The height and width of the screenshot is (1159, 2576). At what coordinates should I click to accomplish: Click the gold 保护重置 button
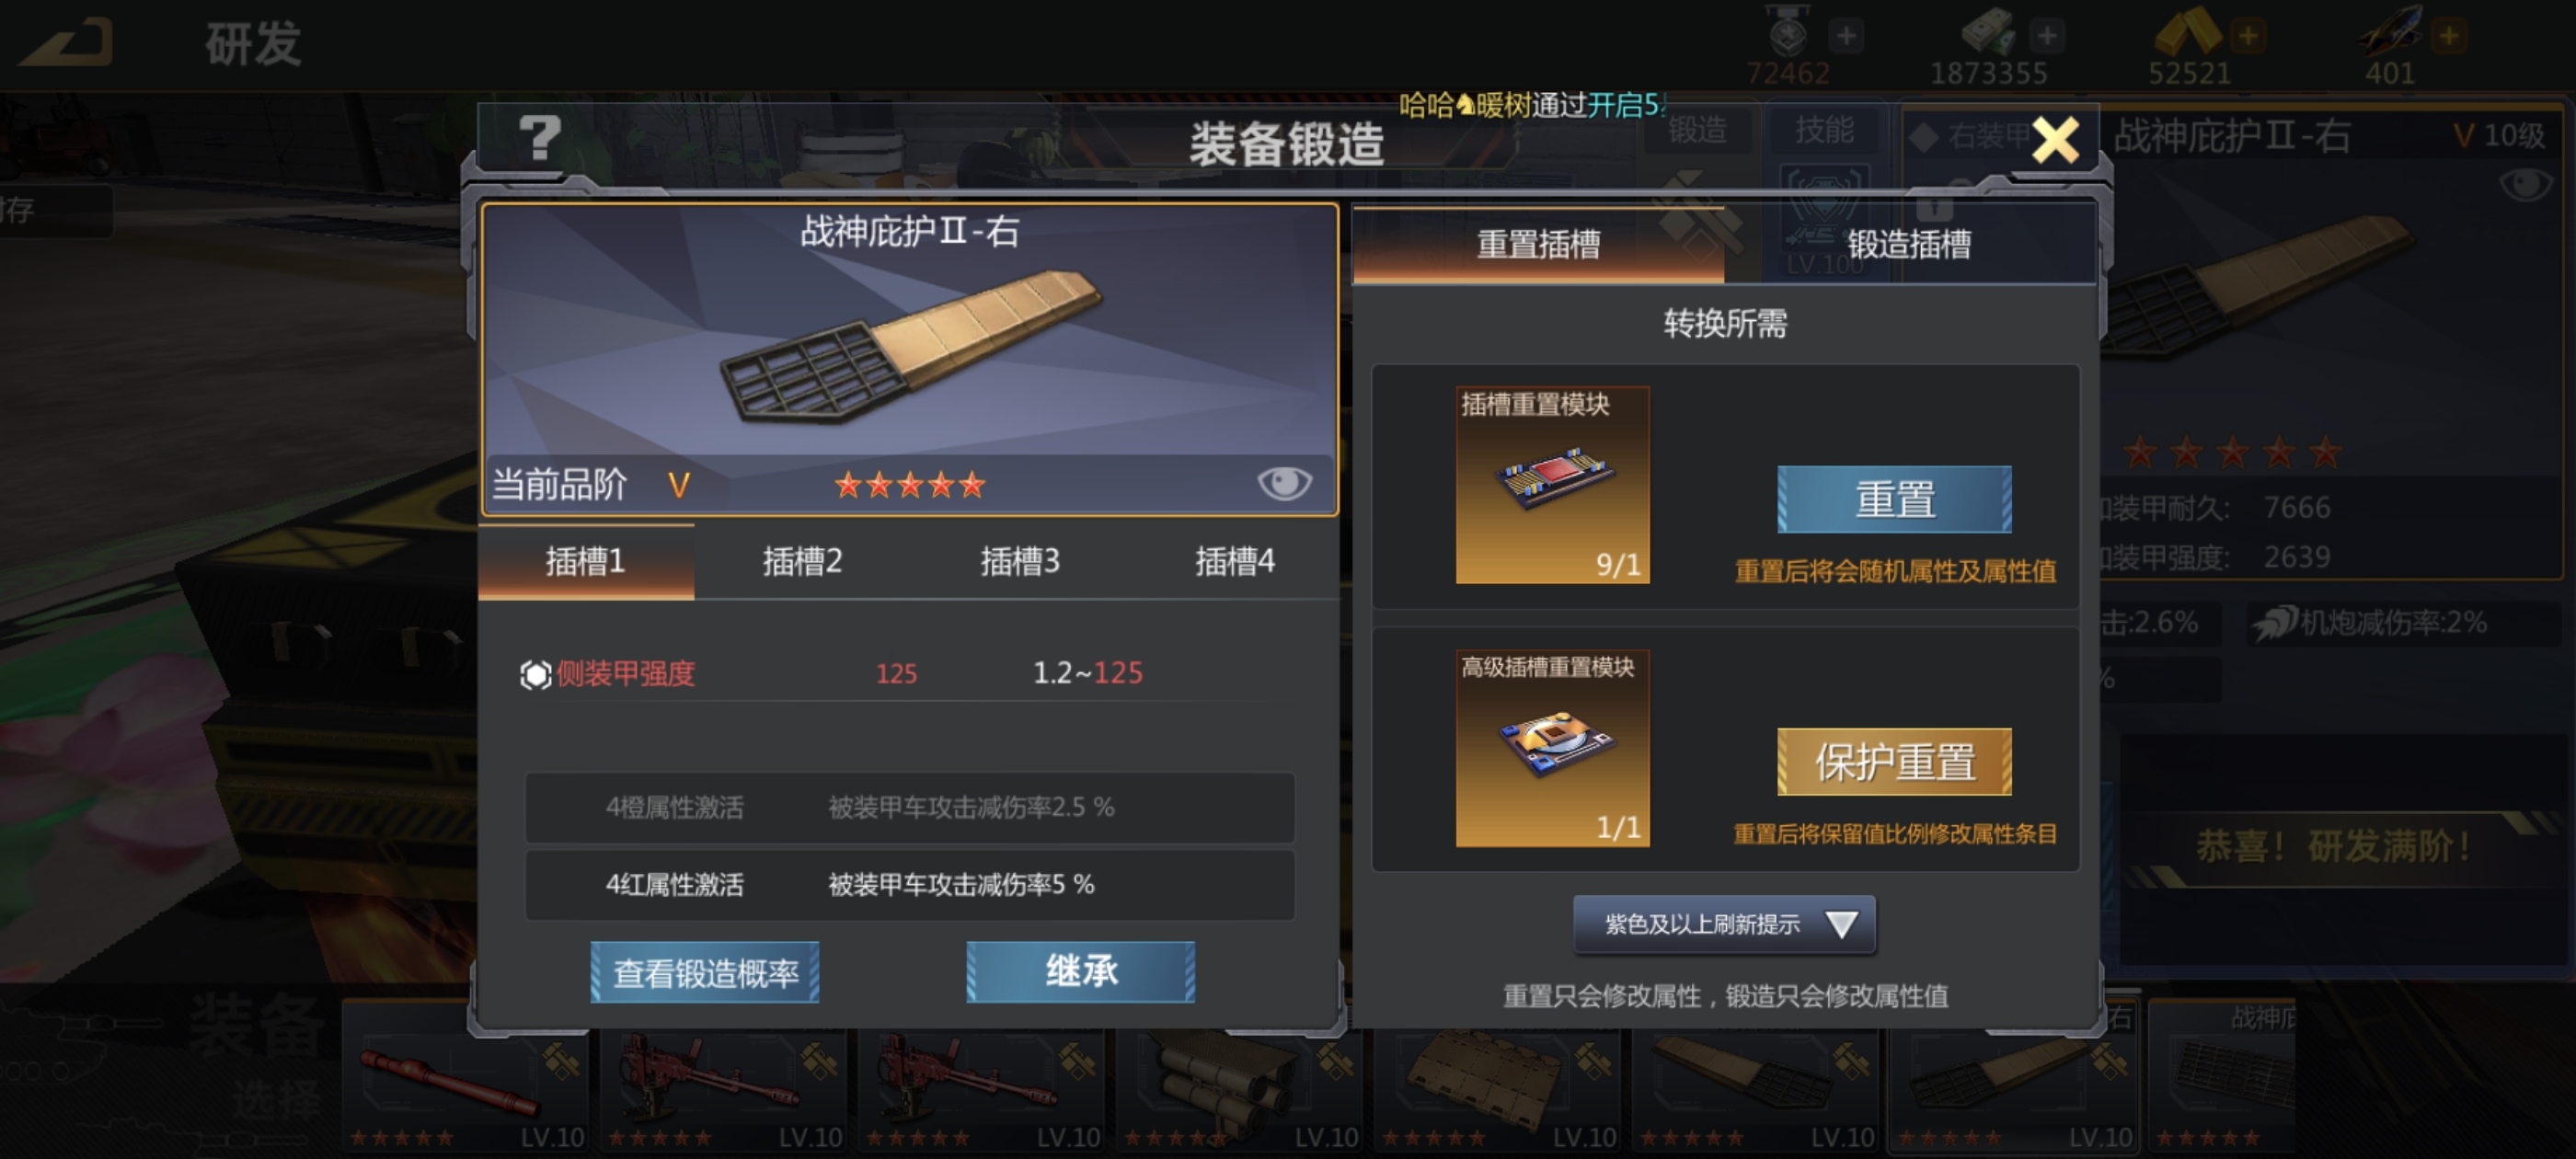pyautogui.click(x=1894, y=762)
